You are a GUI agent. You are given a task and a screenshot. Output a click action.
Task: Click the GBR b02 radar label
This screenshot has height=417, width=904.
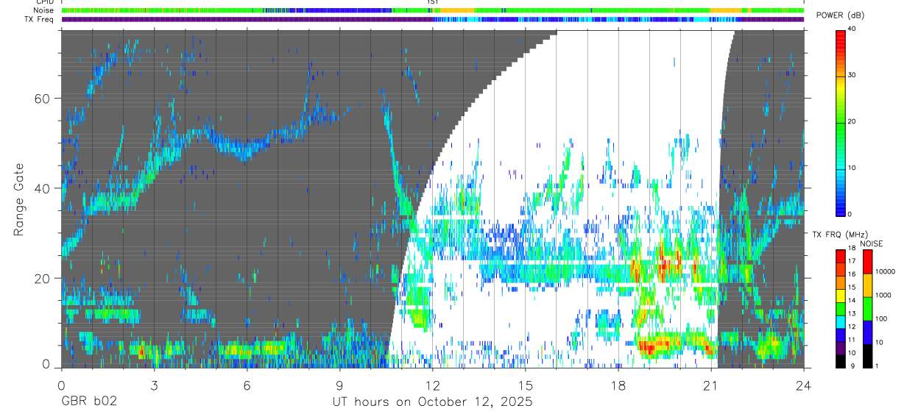tap(89, 402)
